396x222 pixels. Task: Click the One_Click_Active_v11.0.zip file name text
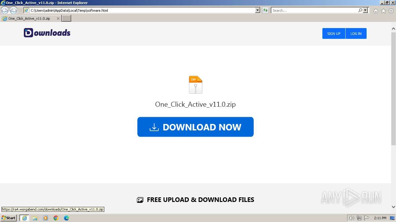[x=196, y=104]
